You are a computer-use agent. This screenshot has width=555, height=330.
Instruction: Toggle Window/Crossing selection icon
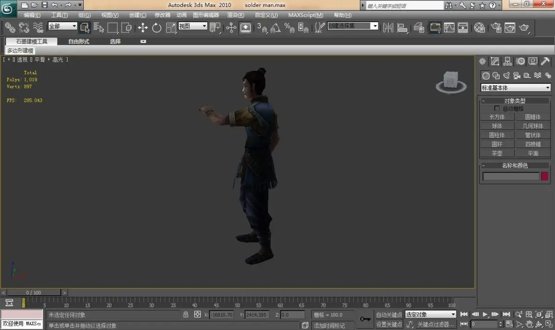pyautogui.click(x=126, y=27)
